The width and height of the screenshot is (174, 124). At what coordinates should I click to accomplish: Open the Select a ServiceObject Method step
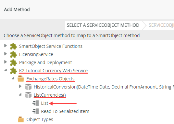point(103,25)
